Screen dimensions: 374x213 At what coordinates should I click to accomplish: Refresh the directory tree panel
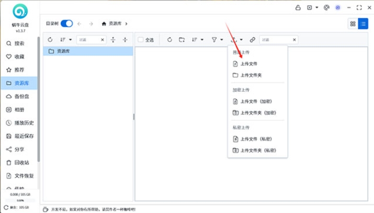pyautogui.click(x=50, y=40)
